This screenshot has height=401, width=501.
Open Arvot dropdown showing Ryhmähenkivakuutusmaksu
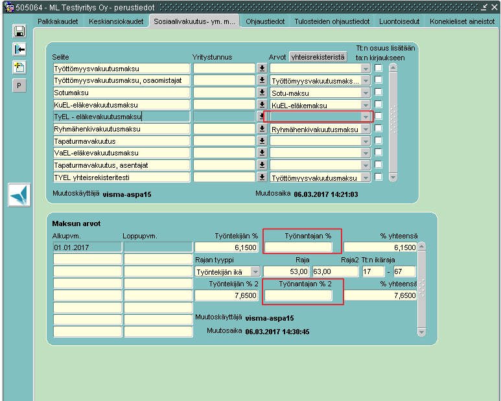(x=365, y=129)
